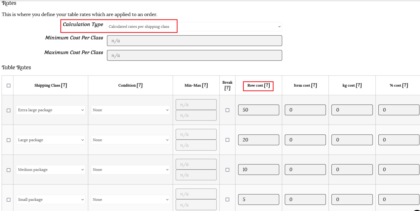Image resolution: width=420 pixels, height=211 pixels.
Task: Click help icon next to Row cost
Action: click(267, 85)
